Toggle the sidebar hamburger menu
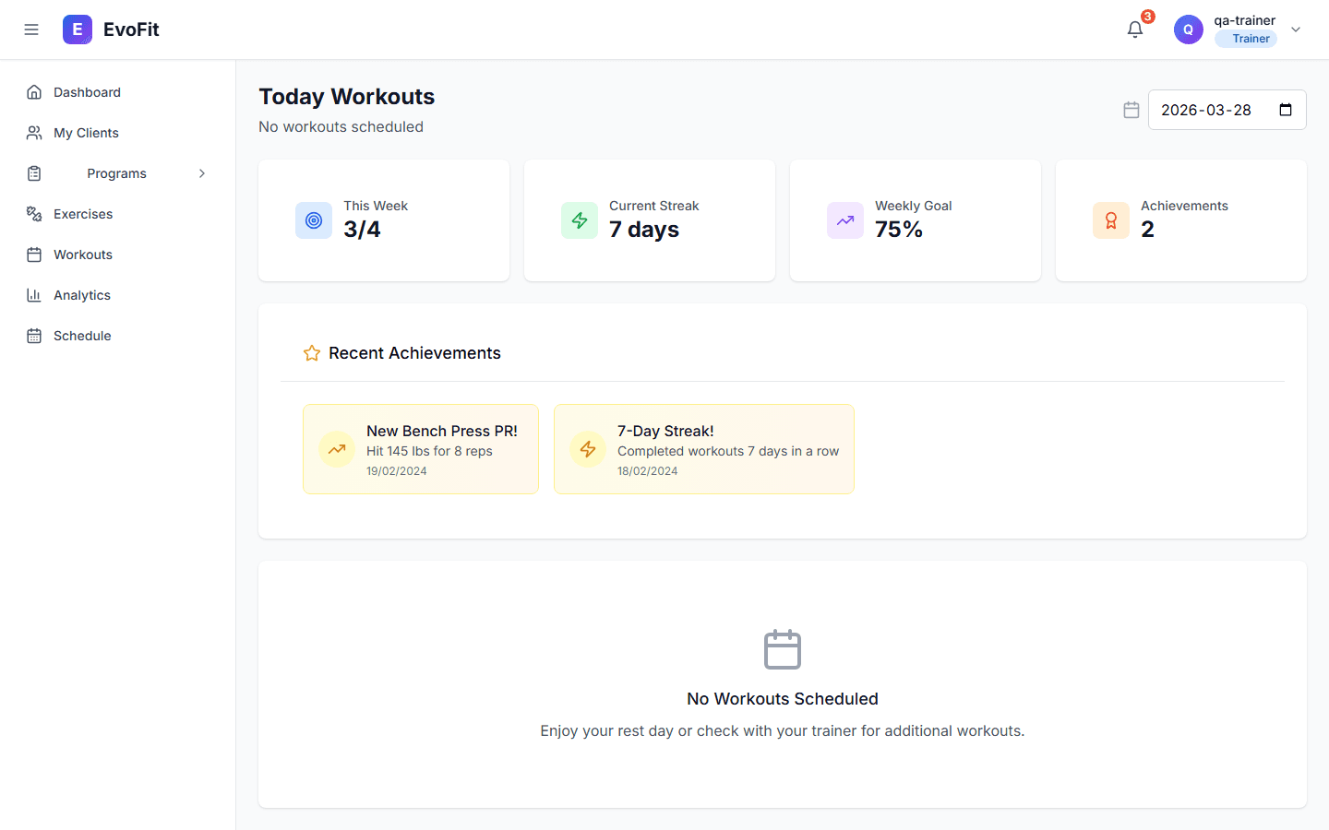The height and width of the screenshot is (830, 1329). point(31,29)
